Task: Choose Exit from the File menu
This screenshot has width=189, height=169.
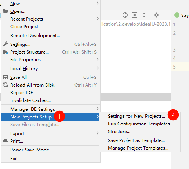Action: (51, 159)
